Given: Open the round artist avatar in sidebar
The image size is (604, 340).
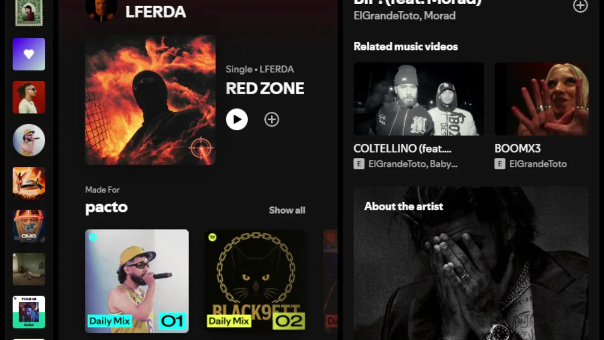Looking at the screenshot, I should tap(29, 140).
